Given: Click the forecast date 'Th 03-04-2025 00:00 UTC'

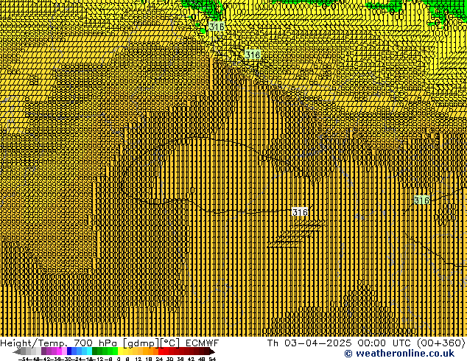Looking at the screenshot, I should (339, 343).
